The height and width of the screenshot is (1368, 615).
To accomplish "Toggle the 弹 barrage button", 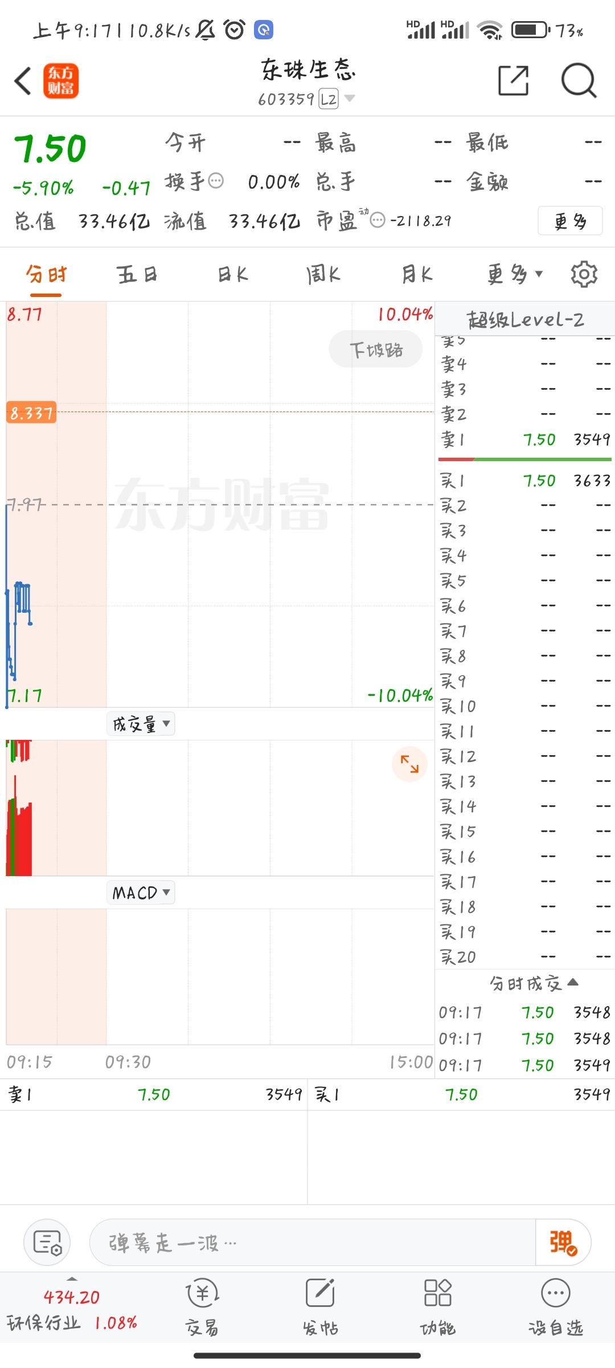I will 563,1242.
